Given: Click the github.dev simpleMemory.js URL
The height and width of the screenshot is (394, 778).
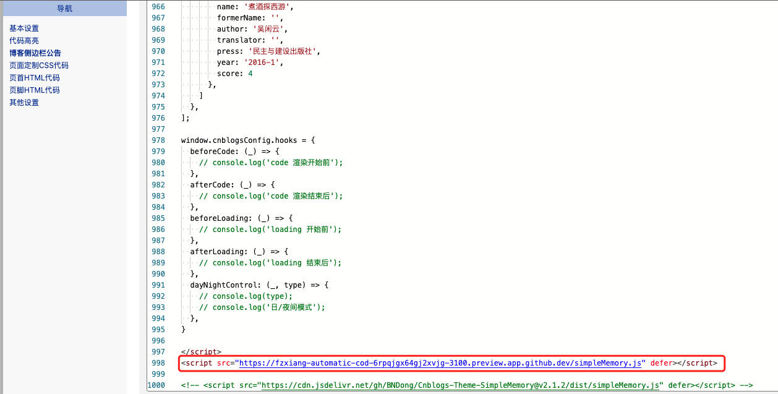Looking at the screenshot, I should click(x=440, y=363).
